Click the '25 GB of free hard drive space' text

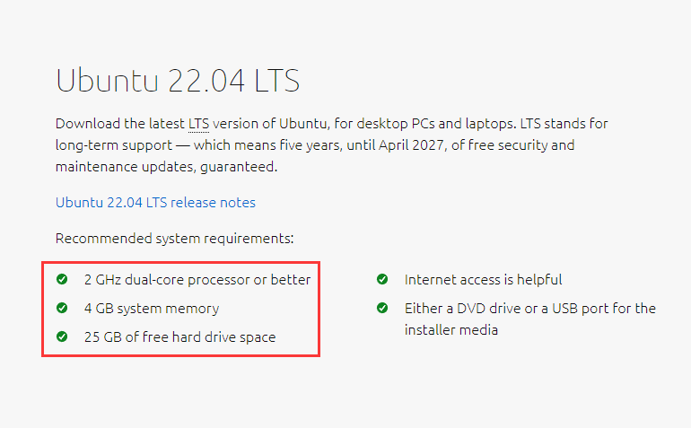click(179, 337)
